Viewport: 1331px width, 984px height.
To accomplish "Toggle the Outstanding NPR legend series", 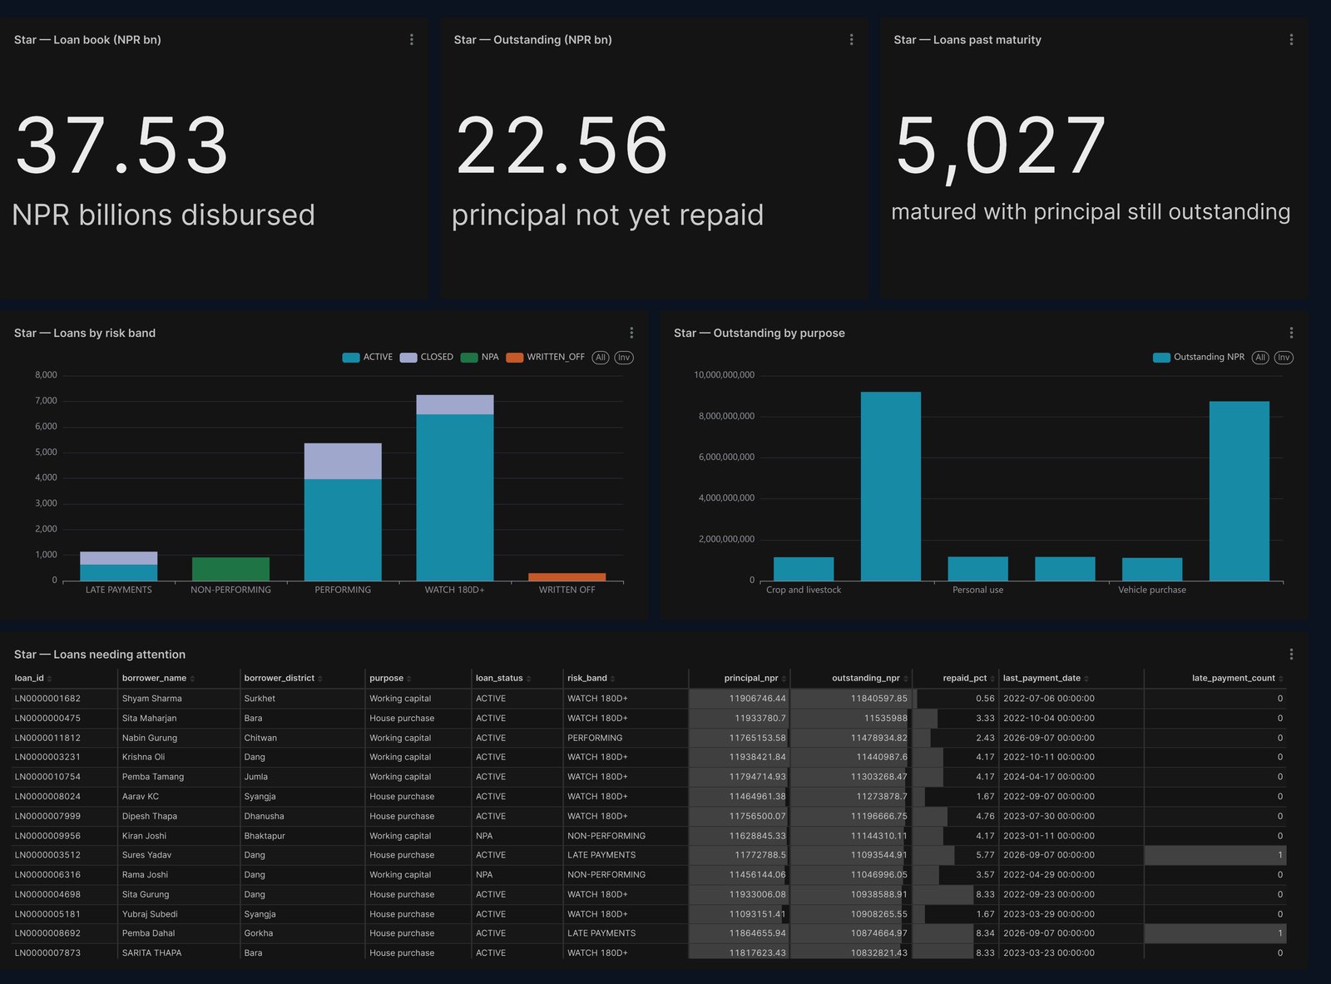I will click(x=1199, y=358).
